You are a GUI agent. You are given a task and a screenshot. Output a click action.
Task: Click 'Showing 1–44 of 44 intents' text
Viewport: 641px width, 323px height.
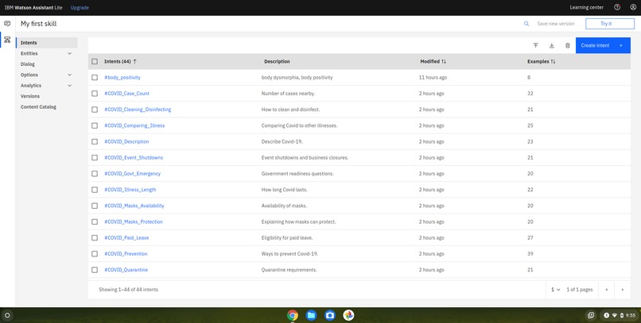128,290
